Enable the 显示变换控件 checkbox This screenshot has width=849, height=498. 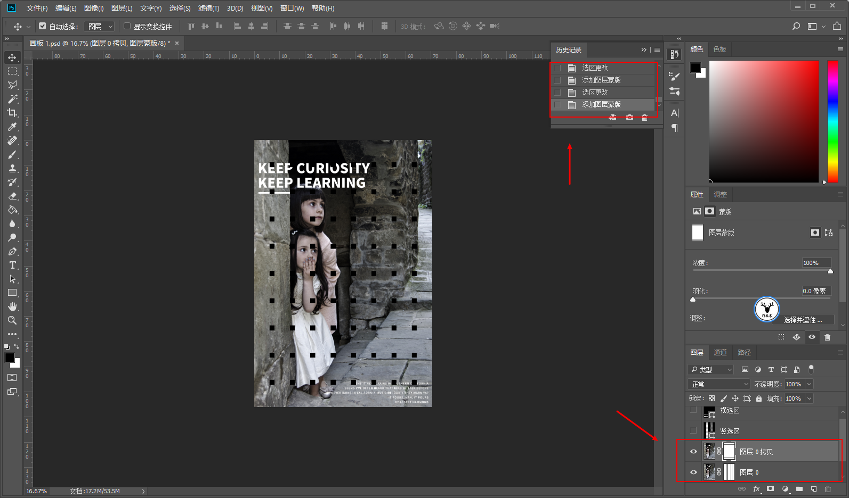127,26
